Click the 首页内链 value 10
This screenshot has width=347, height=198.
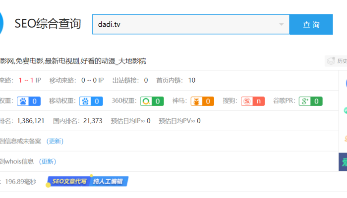click(x=192, y=80)
